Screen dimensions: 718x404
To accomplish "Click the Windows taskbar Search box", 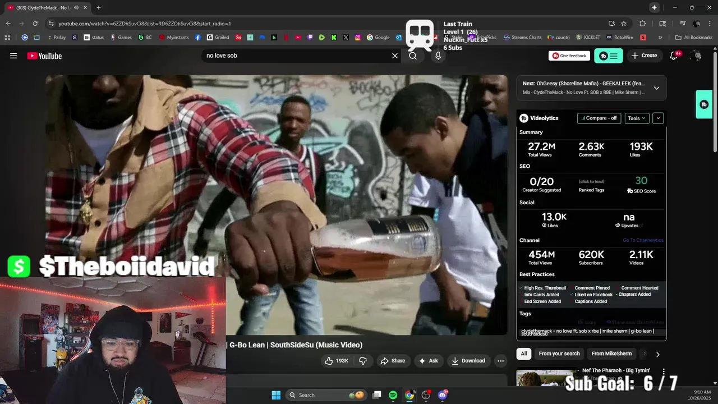I will 326,395.
